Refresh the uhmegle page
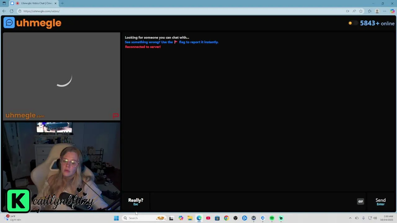397x223 pixels. coord(11,11)
